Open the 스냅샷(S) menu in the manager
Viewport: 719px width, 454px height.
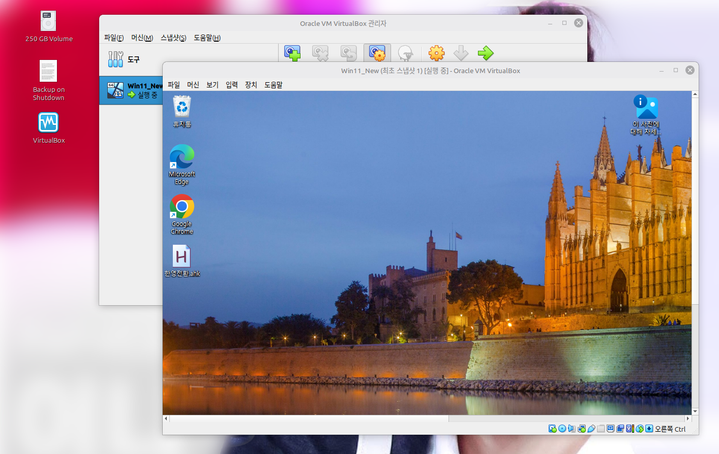pos(173,38)
